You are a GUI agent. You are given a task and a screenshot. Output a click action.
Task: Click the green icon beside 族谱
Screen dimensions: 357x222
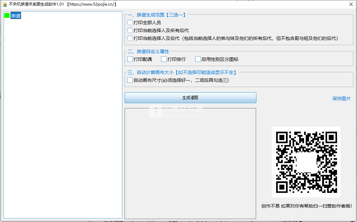click(x=7, y=15)
